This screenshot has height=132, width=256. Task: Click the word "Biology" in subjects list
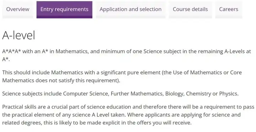(x=174, y=94)
